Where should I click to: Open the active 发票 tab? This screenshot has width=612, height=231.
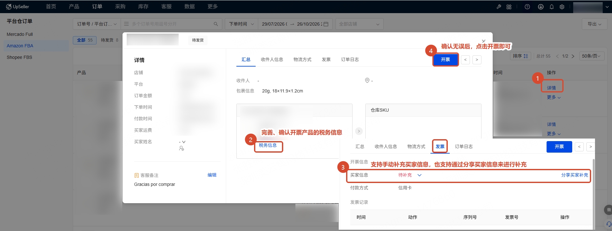pos(440,147)
